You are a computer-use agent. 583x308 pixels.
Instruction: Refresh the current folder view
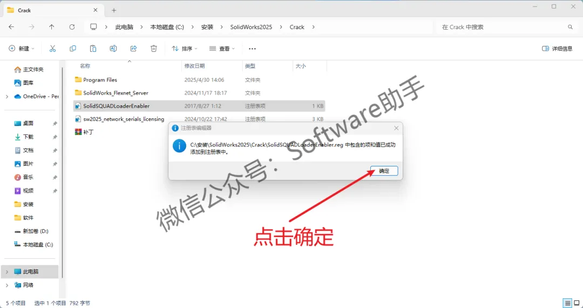(72, 27)
